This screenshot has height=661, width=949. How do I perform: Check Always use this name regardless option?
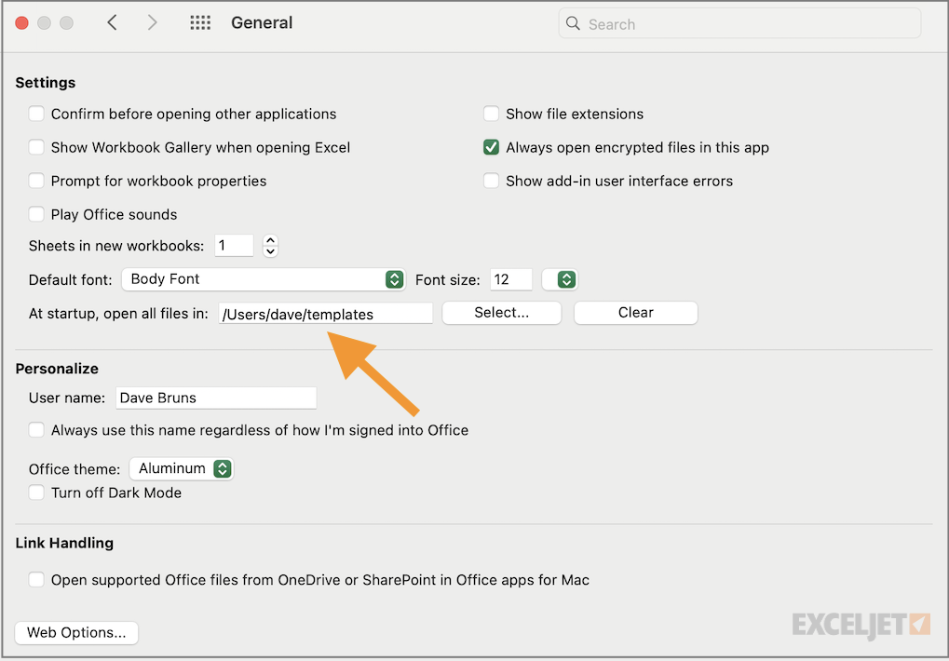(36, 430)
